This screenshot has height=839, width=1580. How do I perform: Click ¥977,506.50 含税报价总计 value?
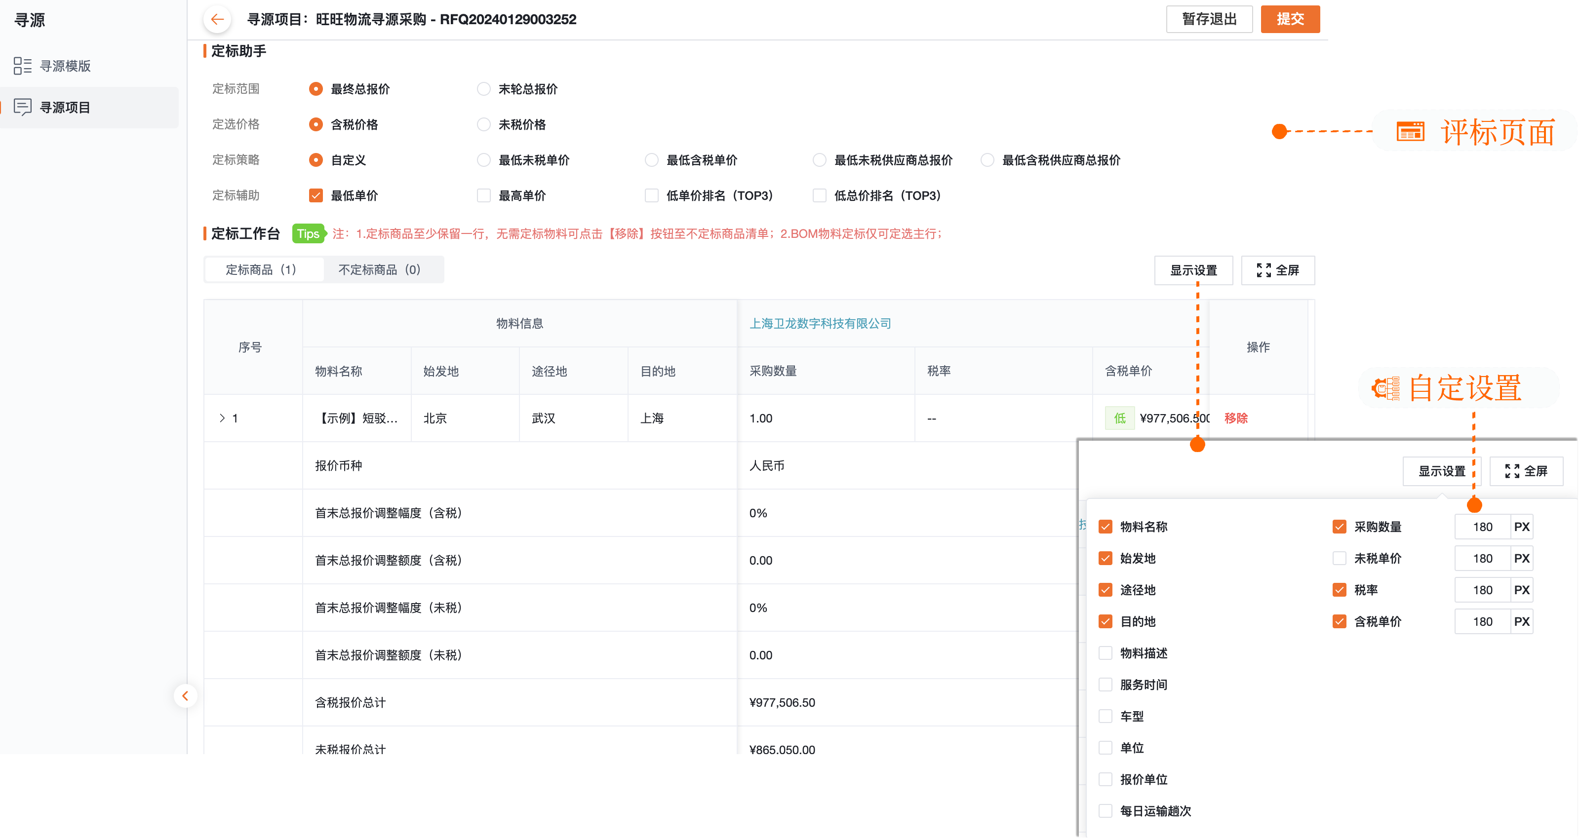pos(782,703)
